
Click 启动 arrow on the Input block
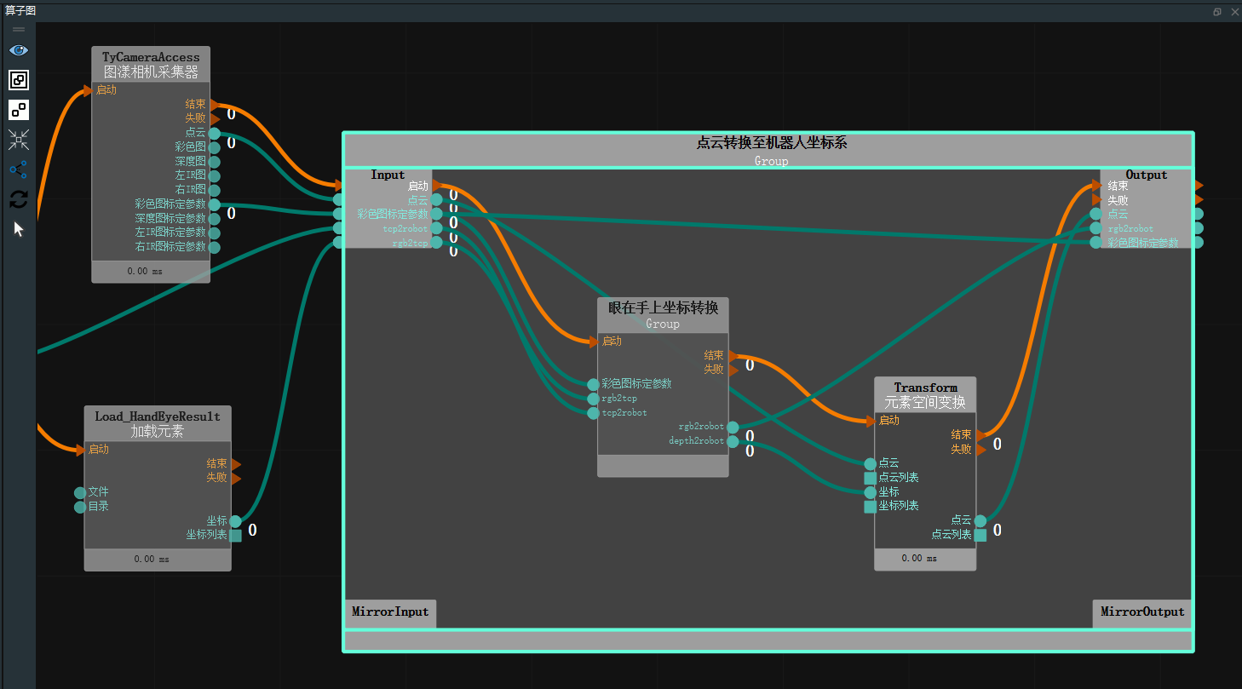pos(437,186)
